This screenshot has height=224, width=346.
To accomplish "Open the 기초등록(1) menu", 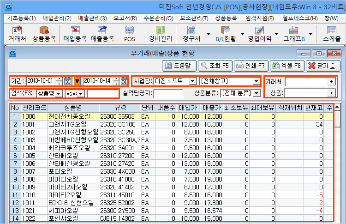I will (x=21, y=18).
